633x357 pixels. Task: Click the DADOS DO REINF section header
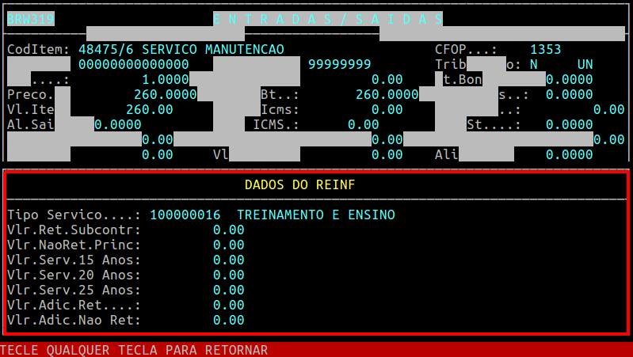pyautogui.click(x=299, y=184)
